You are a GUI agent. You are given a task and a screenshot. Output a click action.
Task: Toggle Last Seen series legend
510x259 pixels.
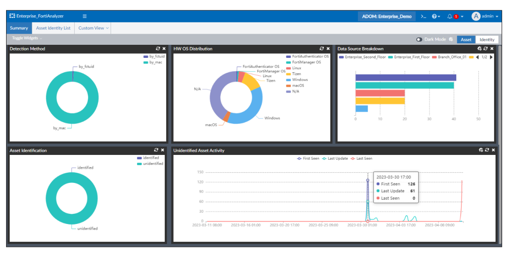[x=361, y=159]
